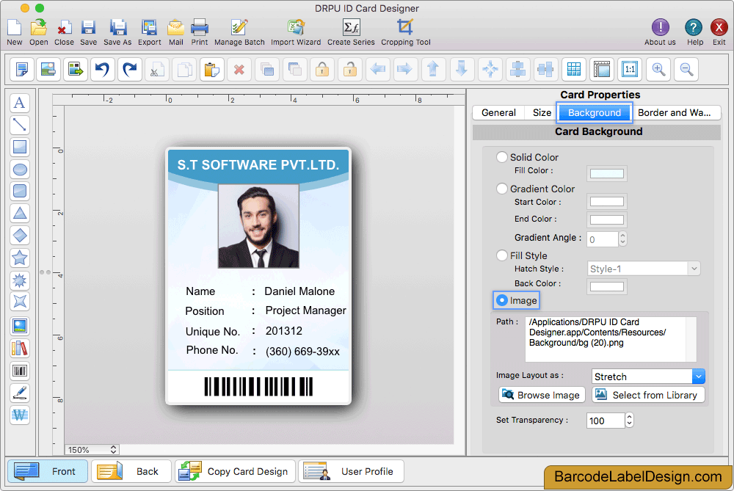The height and width of the screenshot is (491, 734).
Task: Exit the application
Action: coord(719,32)
